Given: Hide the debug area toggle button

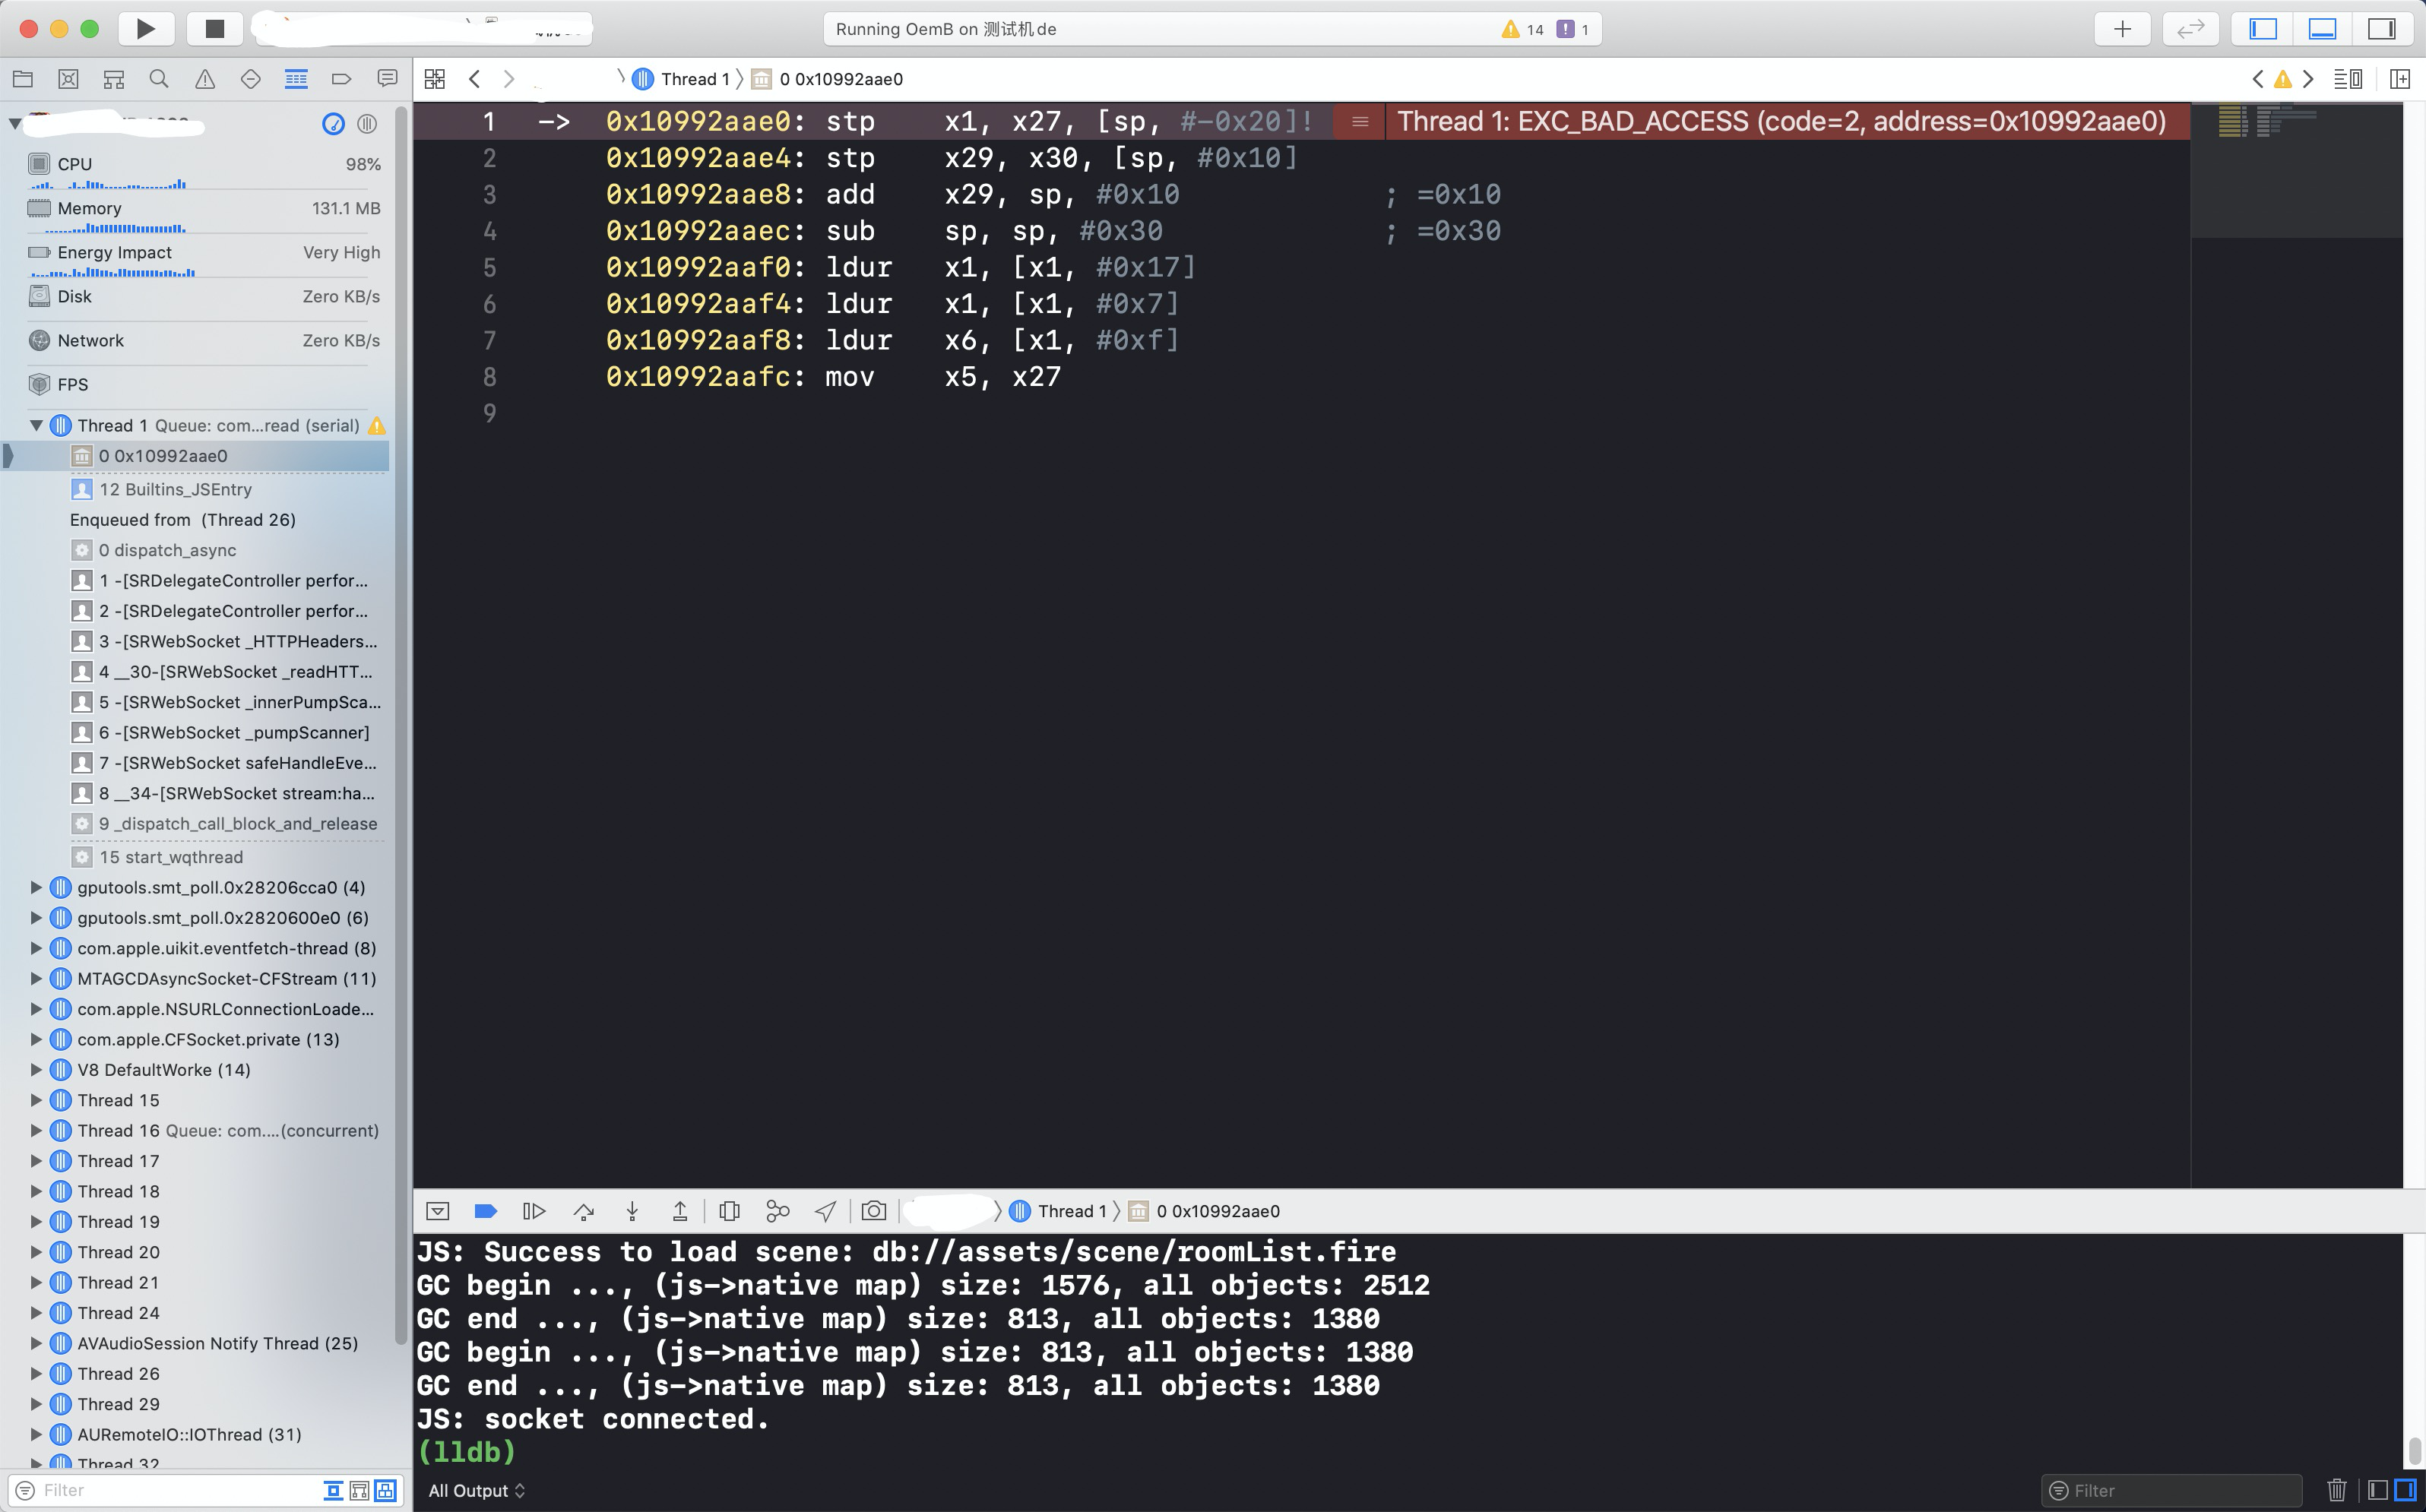Looking at the screenshot, I should (437, 1211).
